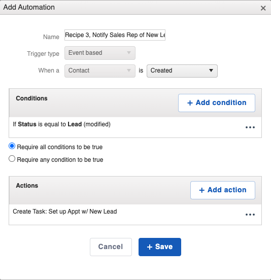Viewport: 271px width, 280px height.
Task: Select the Create Task Set up Appt action row
Action: pos(135,214)
